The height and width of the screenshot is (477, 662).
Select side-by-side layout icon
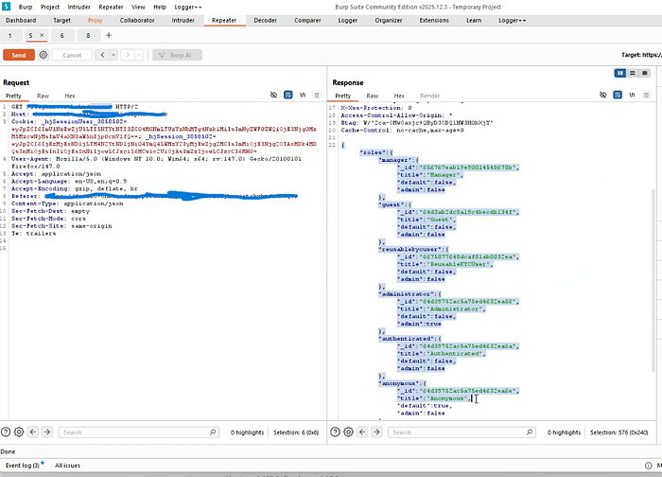click(619, 73)
